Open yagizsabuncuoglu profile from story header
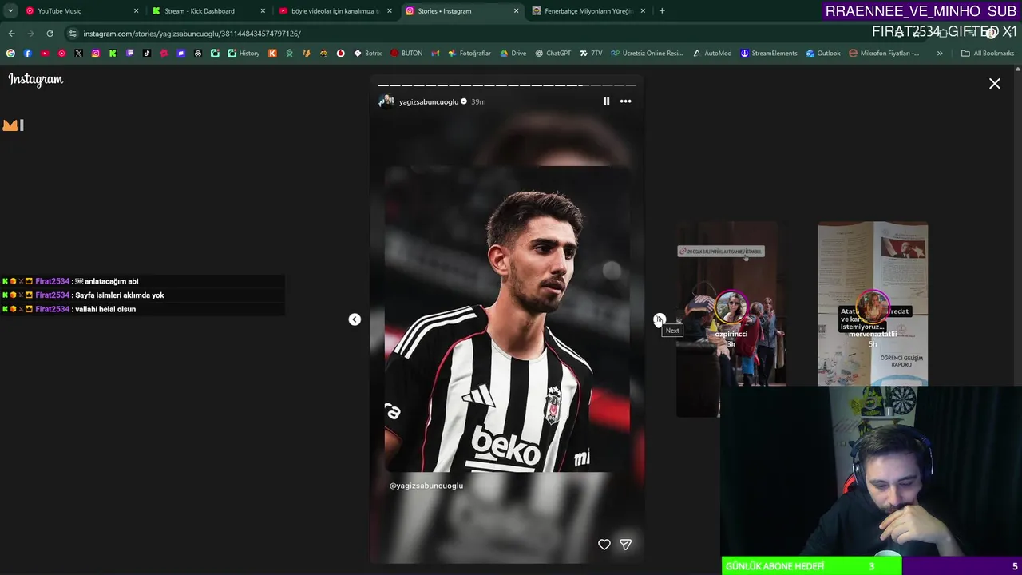The height and width of the screenshot is (575, 1022). (429, 102)
